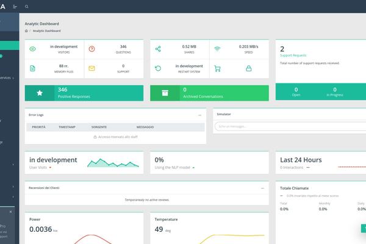Click the question mark icon for Questions
This screenshot has height=244, width=366.
coord(91,49)
